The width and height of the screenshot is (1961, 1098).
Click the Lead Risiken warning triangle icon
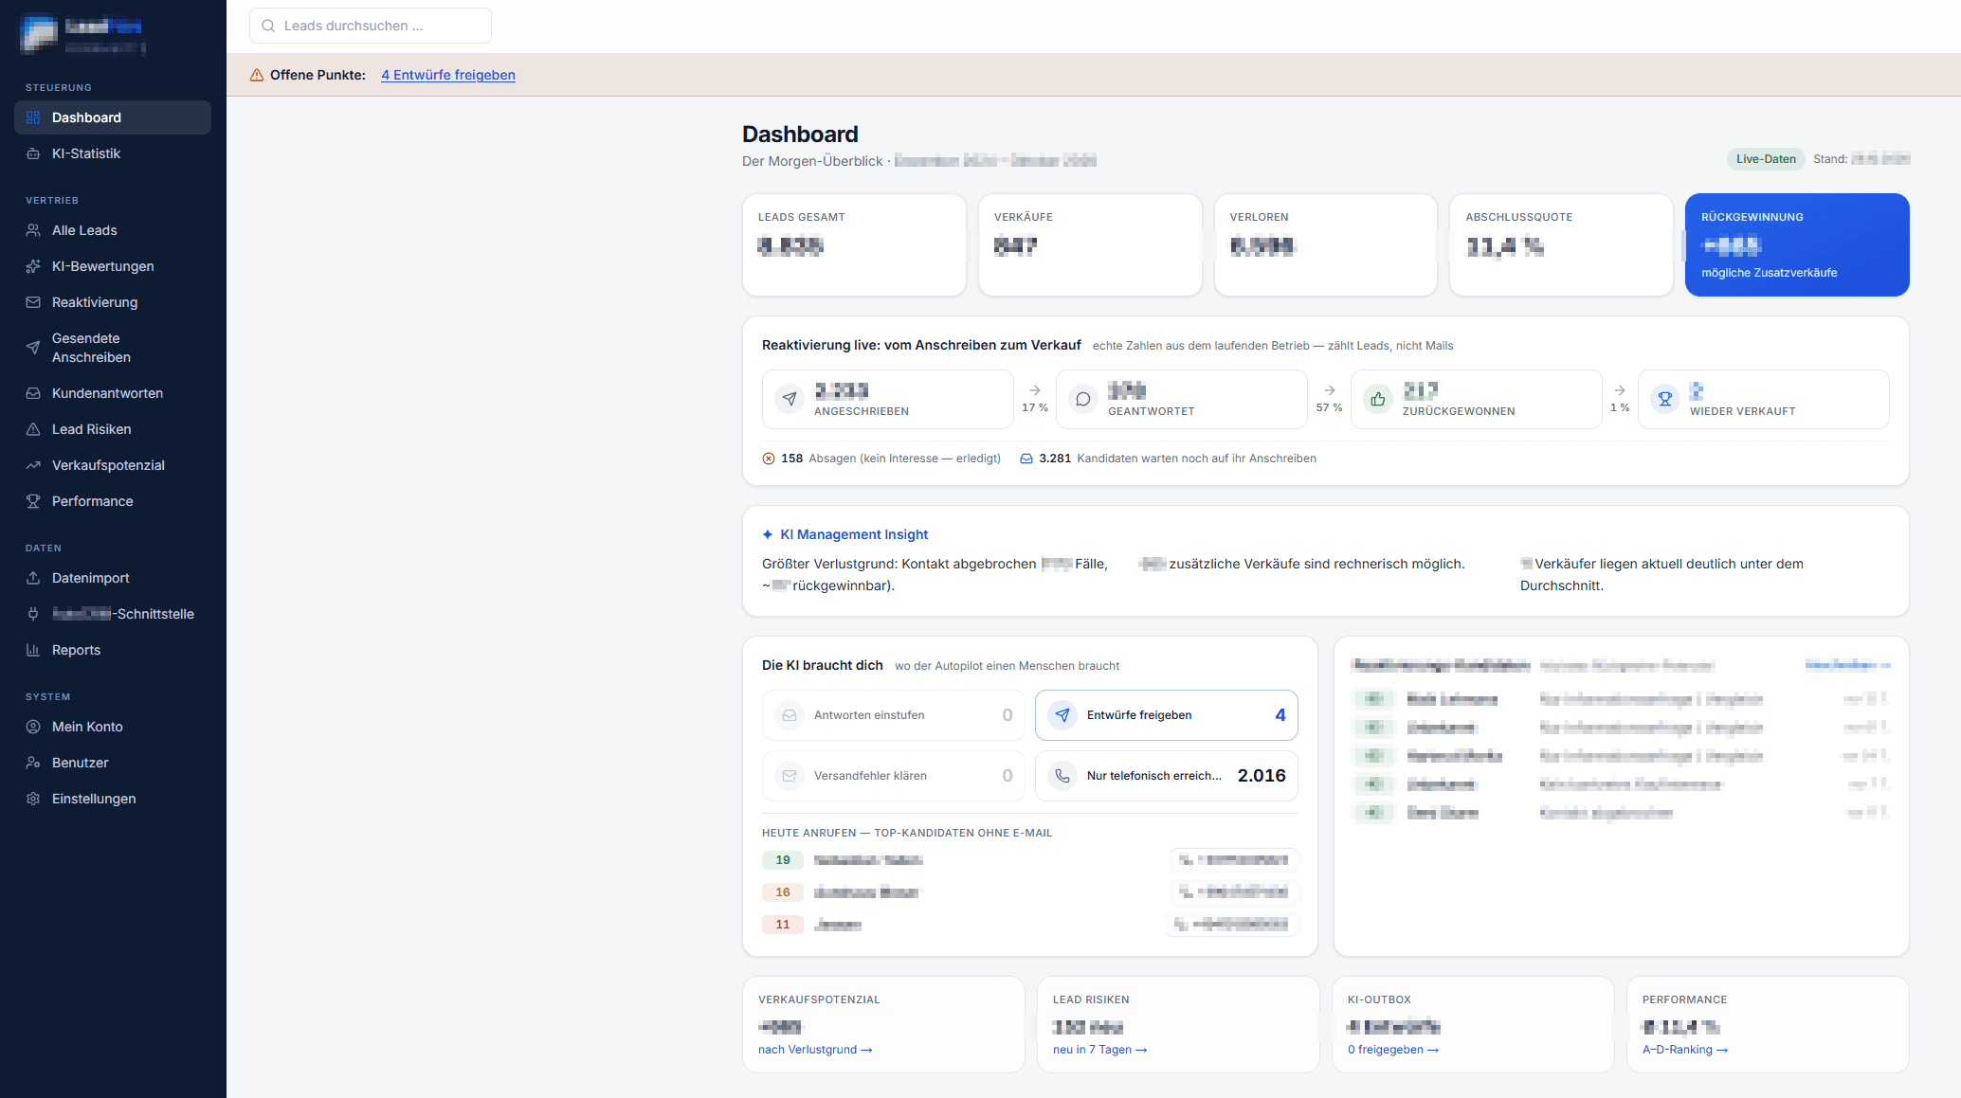[33, 429]
